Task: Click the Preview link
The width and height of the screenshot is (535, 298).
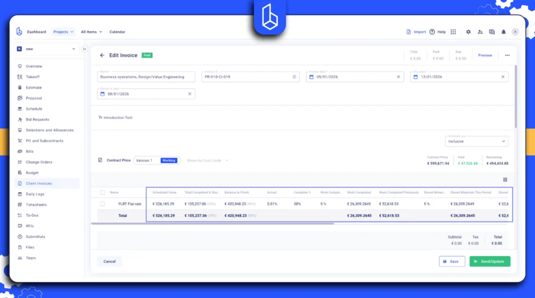Action: [x=485, y=55]
